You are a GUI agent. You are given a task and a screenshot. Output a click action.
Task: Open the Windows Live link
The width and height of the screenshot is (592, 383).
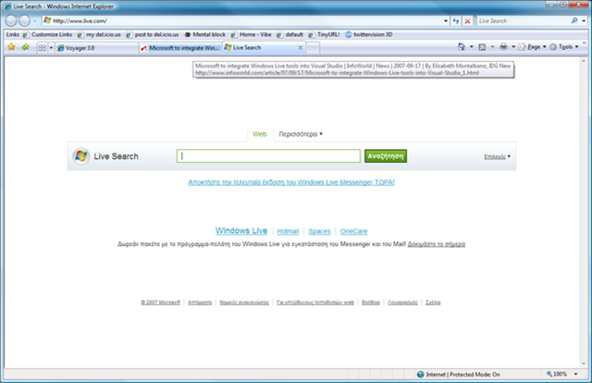click(x=241, y=230)
